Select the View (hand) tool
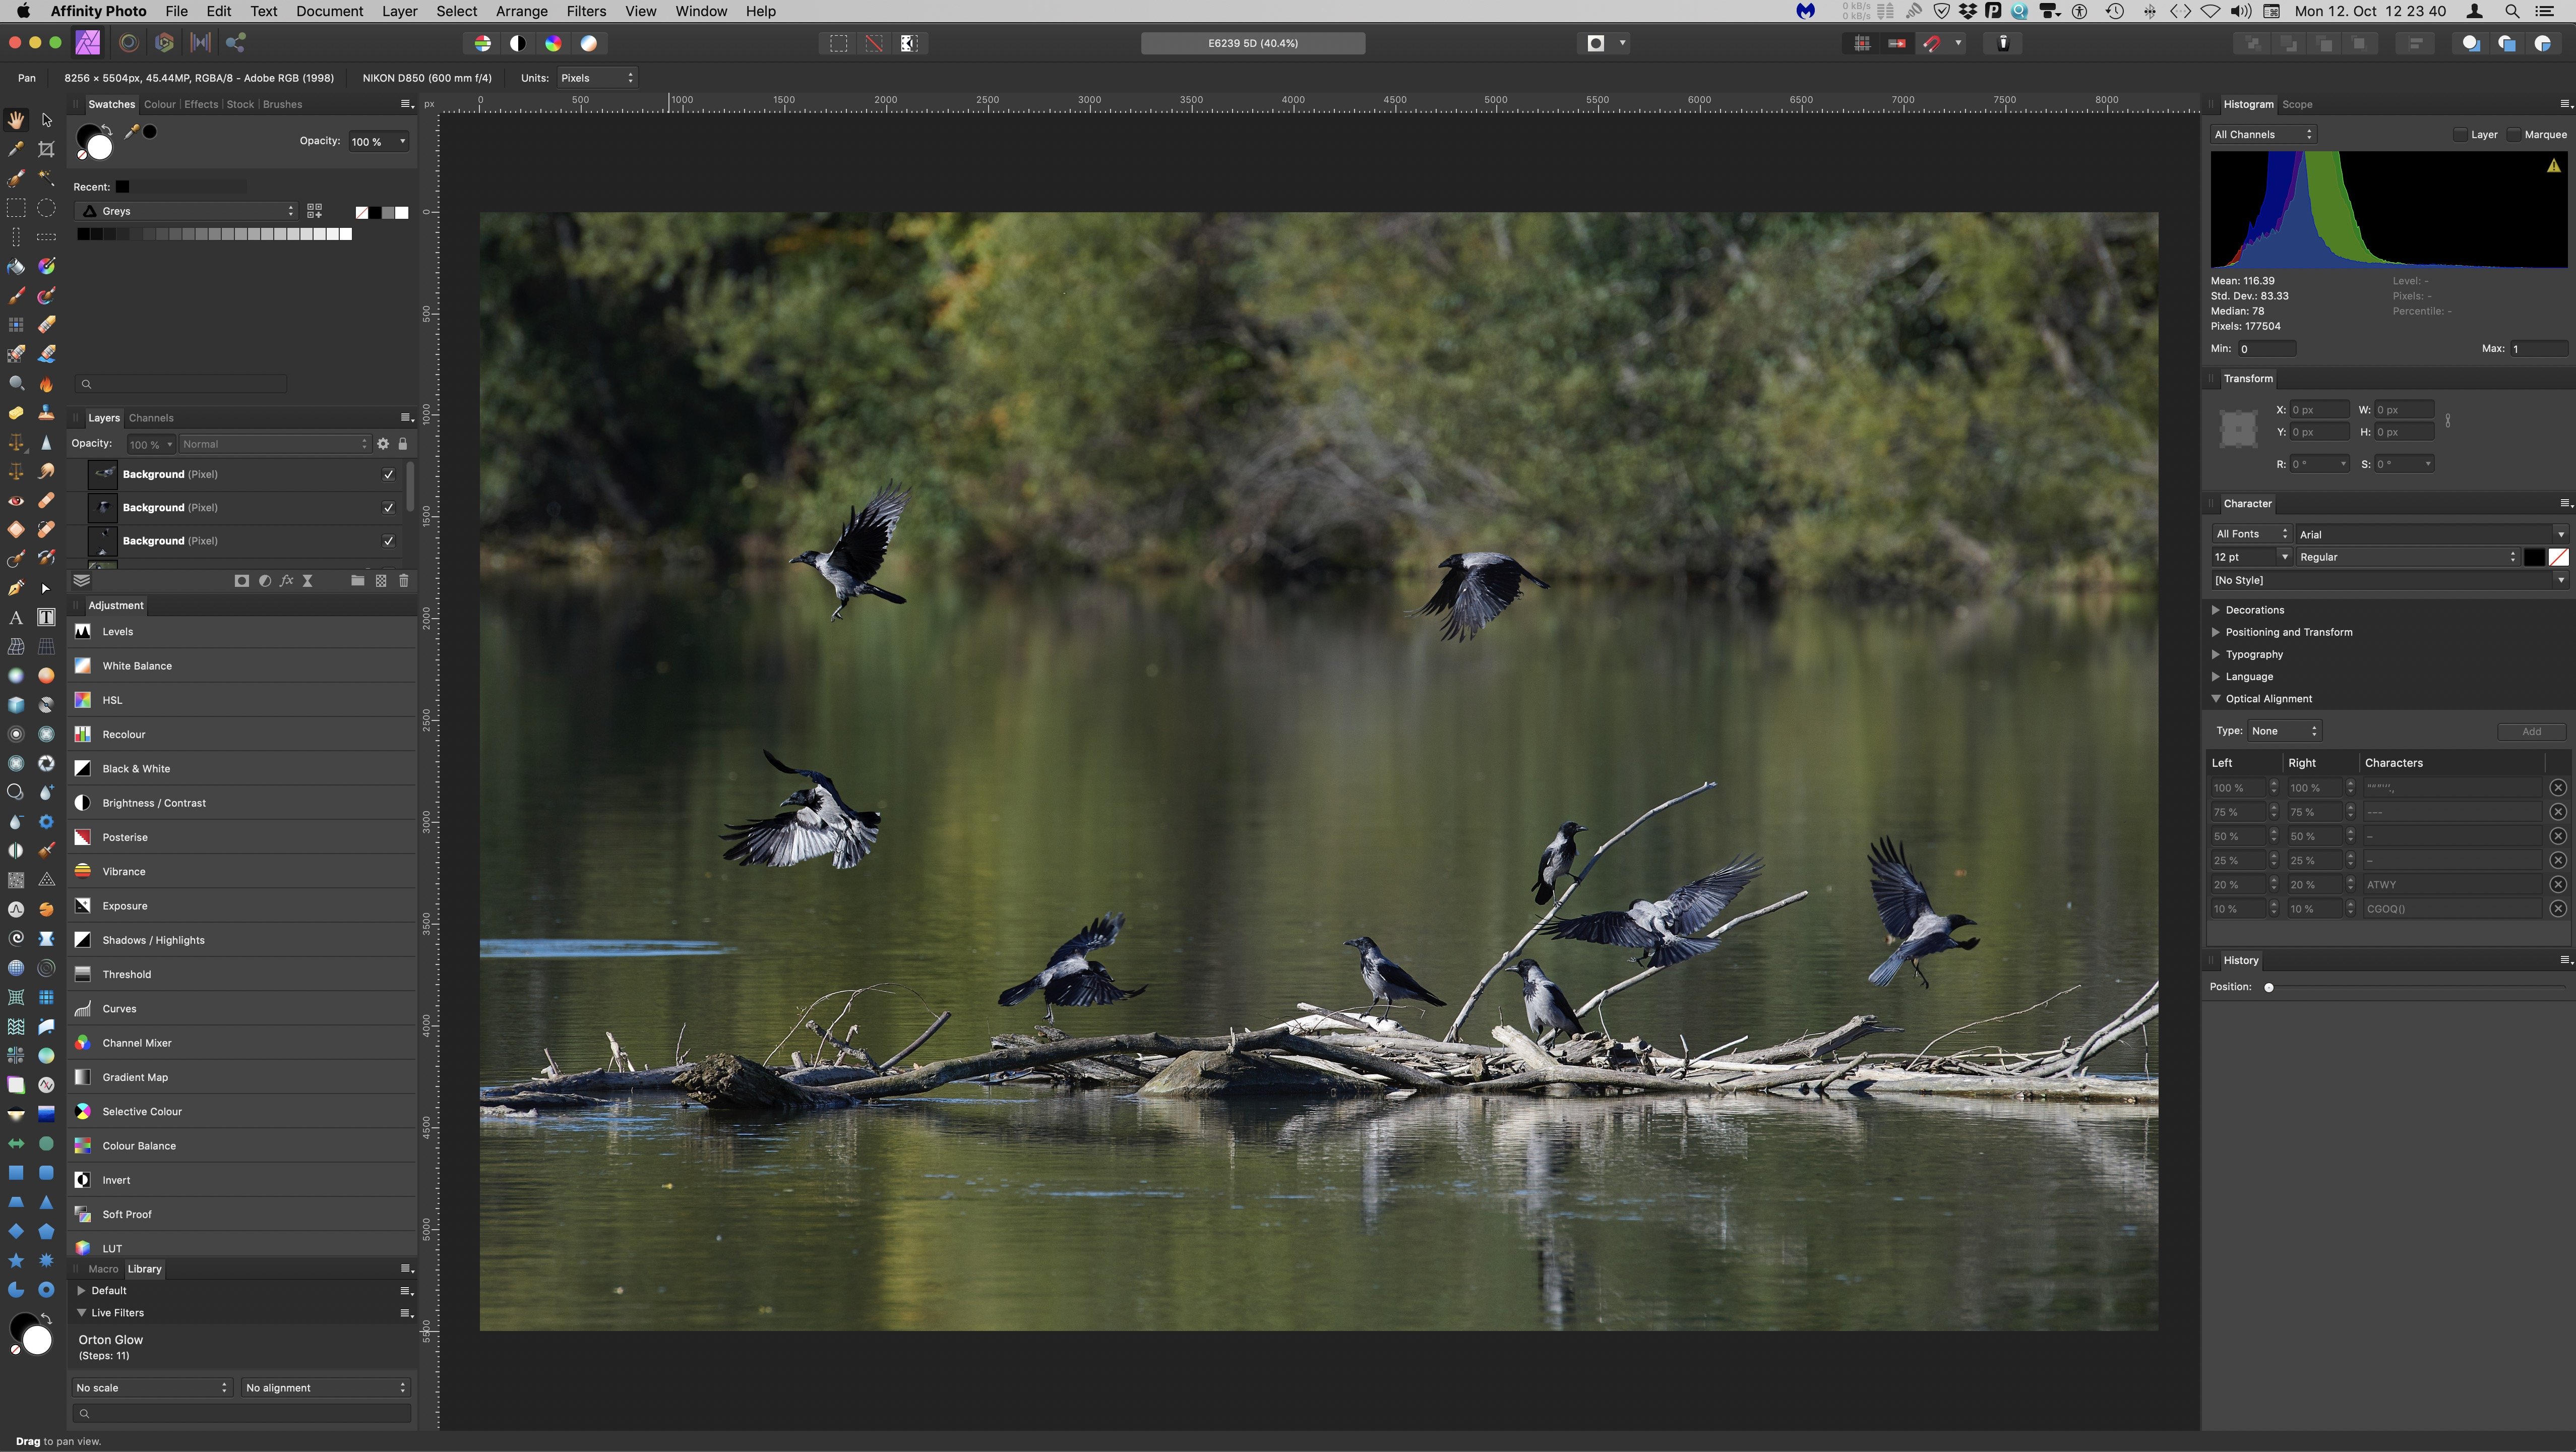 coord(16,120)
